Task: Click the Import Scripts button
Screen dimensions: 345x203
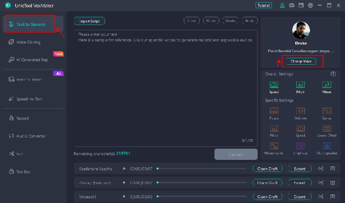Action: point(89,21)
